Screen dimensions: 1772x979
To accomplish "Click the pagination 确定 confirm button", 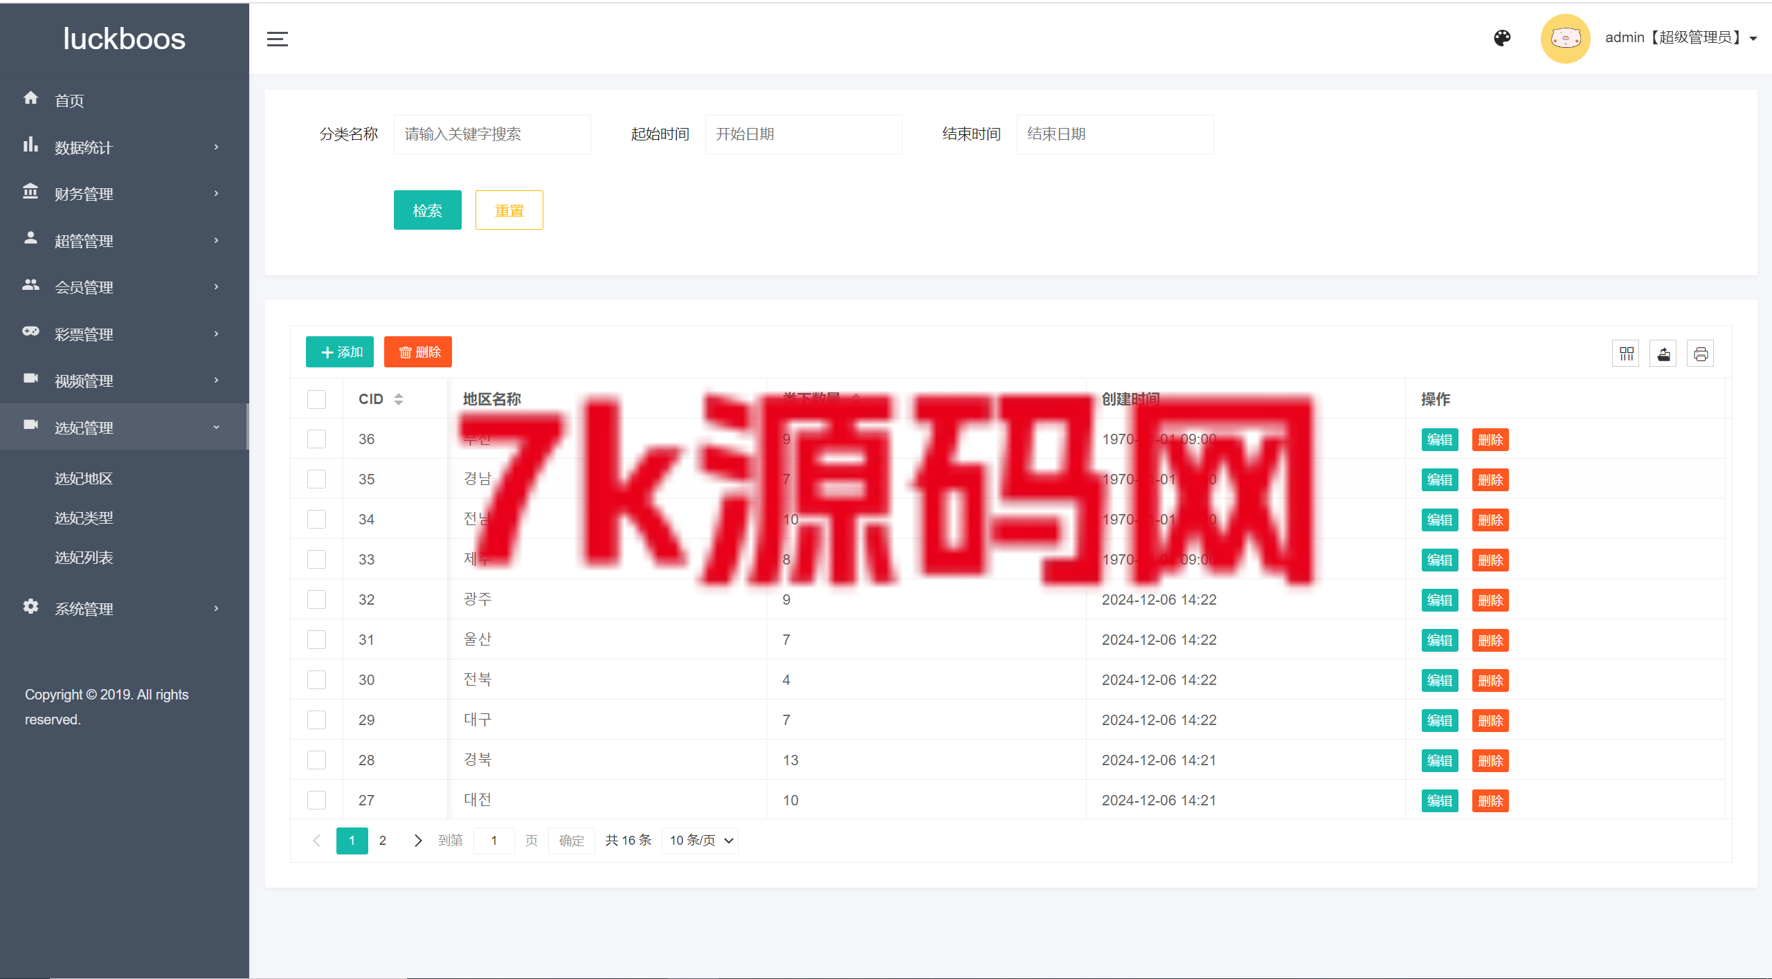I will pyautogui.click(x=572, y=841).
